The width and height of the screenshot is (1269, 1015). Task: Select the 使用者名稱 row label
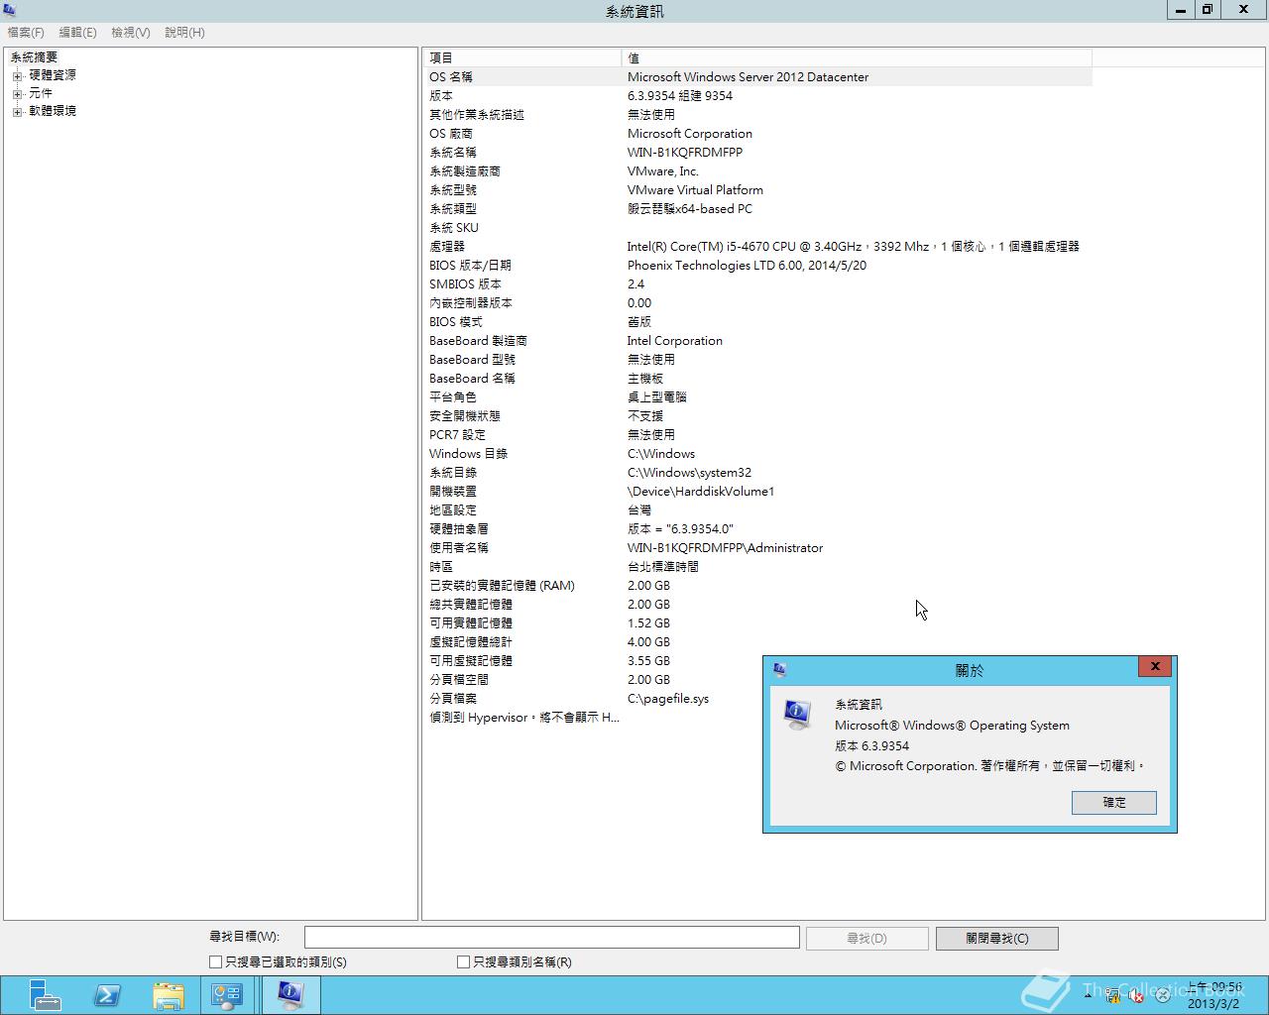point(459,547)
